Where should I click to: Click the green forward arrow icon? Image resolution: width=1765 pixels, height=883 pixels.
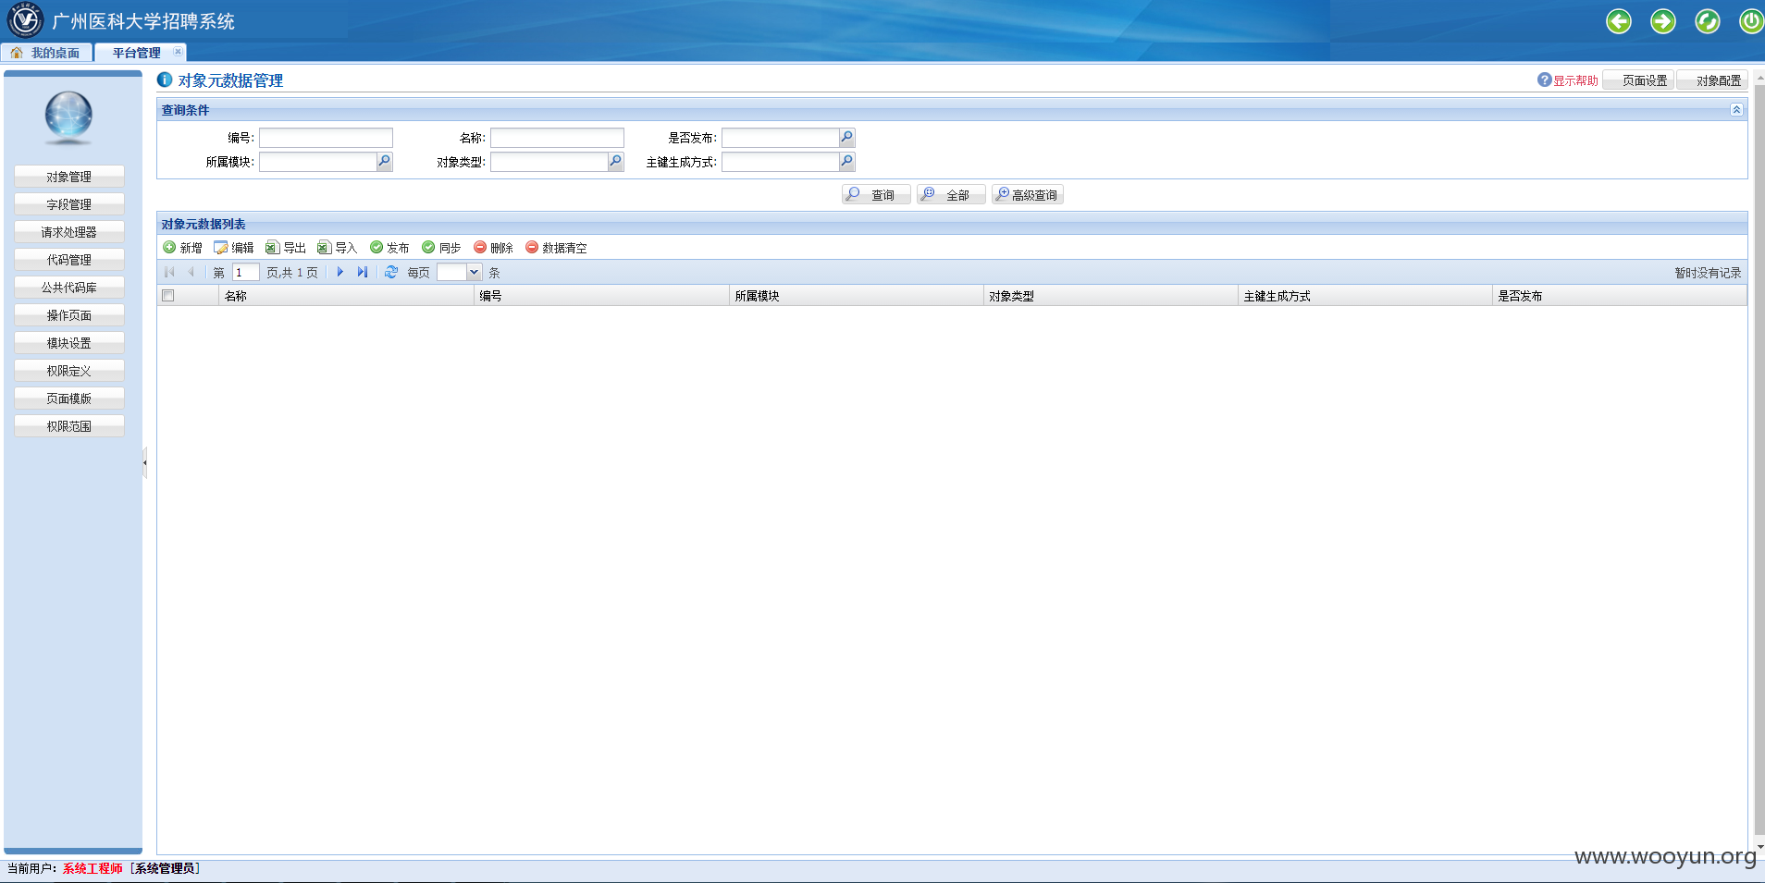(x=1662, y=21)
